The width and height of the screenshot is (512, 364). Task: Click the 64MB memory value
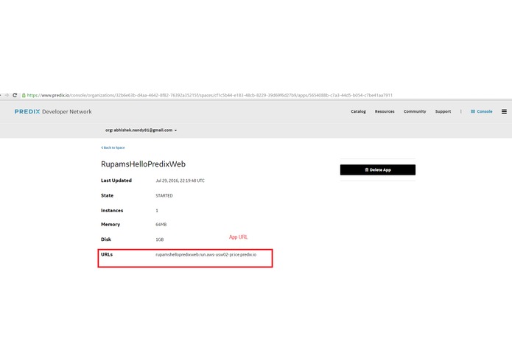[x=161, y=225]
